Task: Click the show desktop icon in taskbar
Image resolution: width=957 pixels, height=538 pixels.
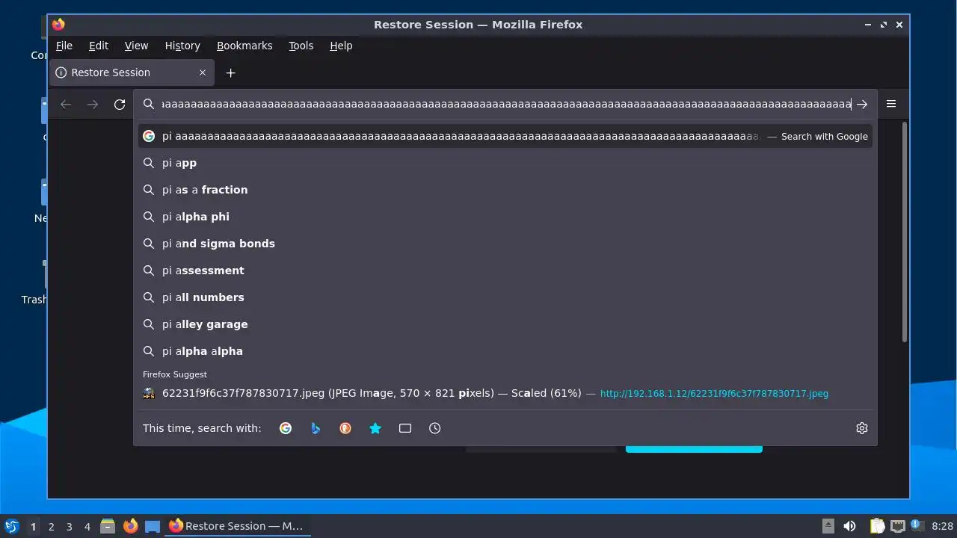Action: [153, 526]
